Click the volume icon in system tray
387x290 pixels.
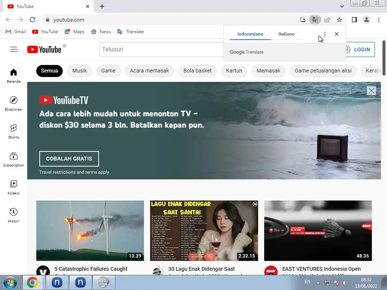[345, 283]
